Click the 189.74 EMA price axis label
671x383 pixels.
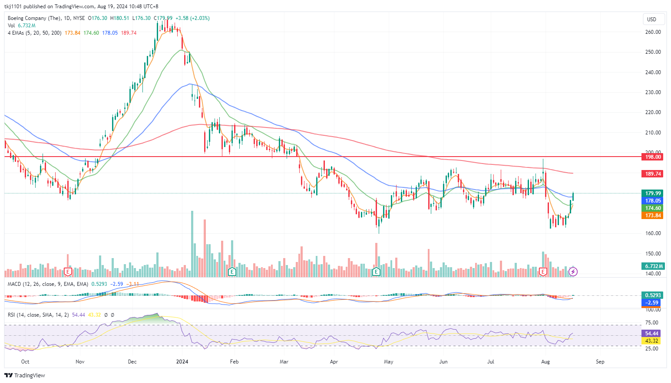(652, 174)
